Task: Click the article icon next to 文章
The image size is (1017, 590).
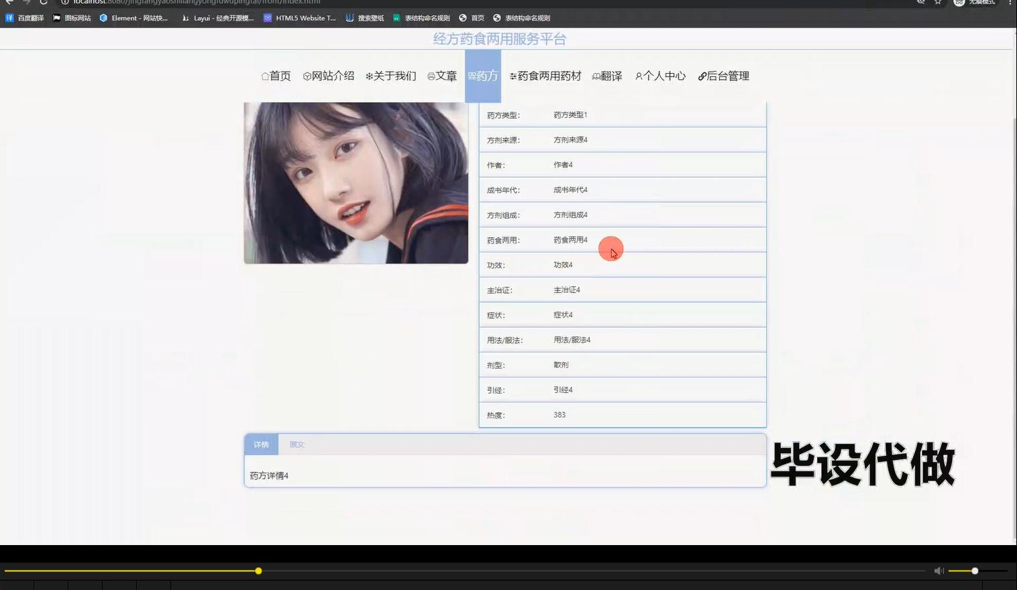Action: pyautogui.click(x=431, y=76)
